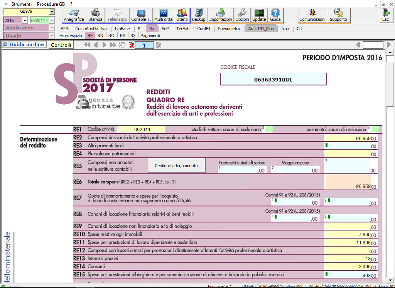Click the left arrow beside the empty box
The width and height of the screenshot is (395, 288).
pyautogui.click(x=358, y=45)
